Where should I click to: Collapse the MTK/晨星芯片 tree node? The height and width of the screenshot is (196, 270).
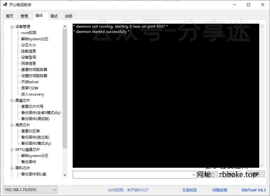pyautogui.click(x=12, y=150)
